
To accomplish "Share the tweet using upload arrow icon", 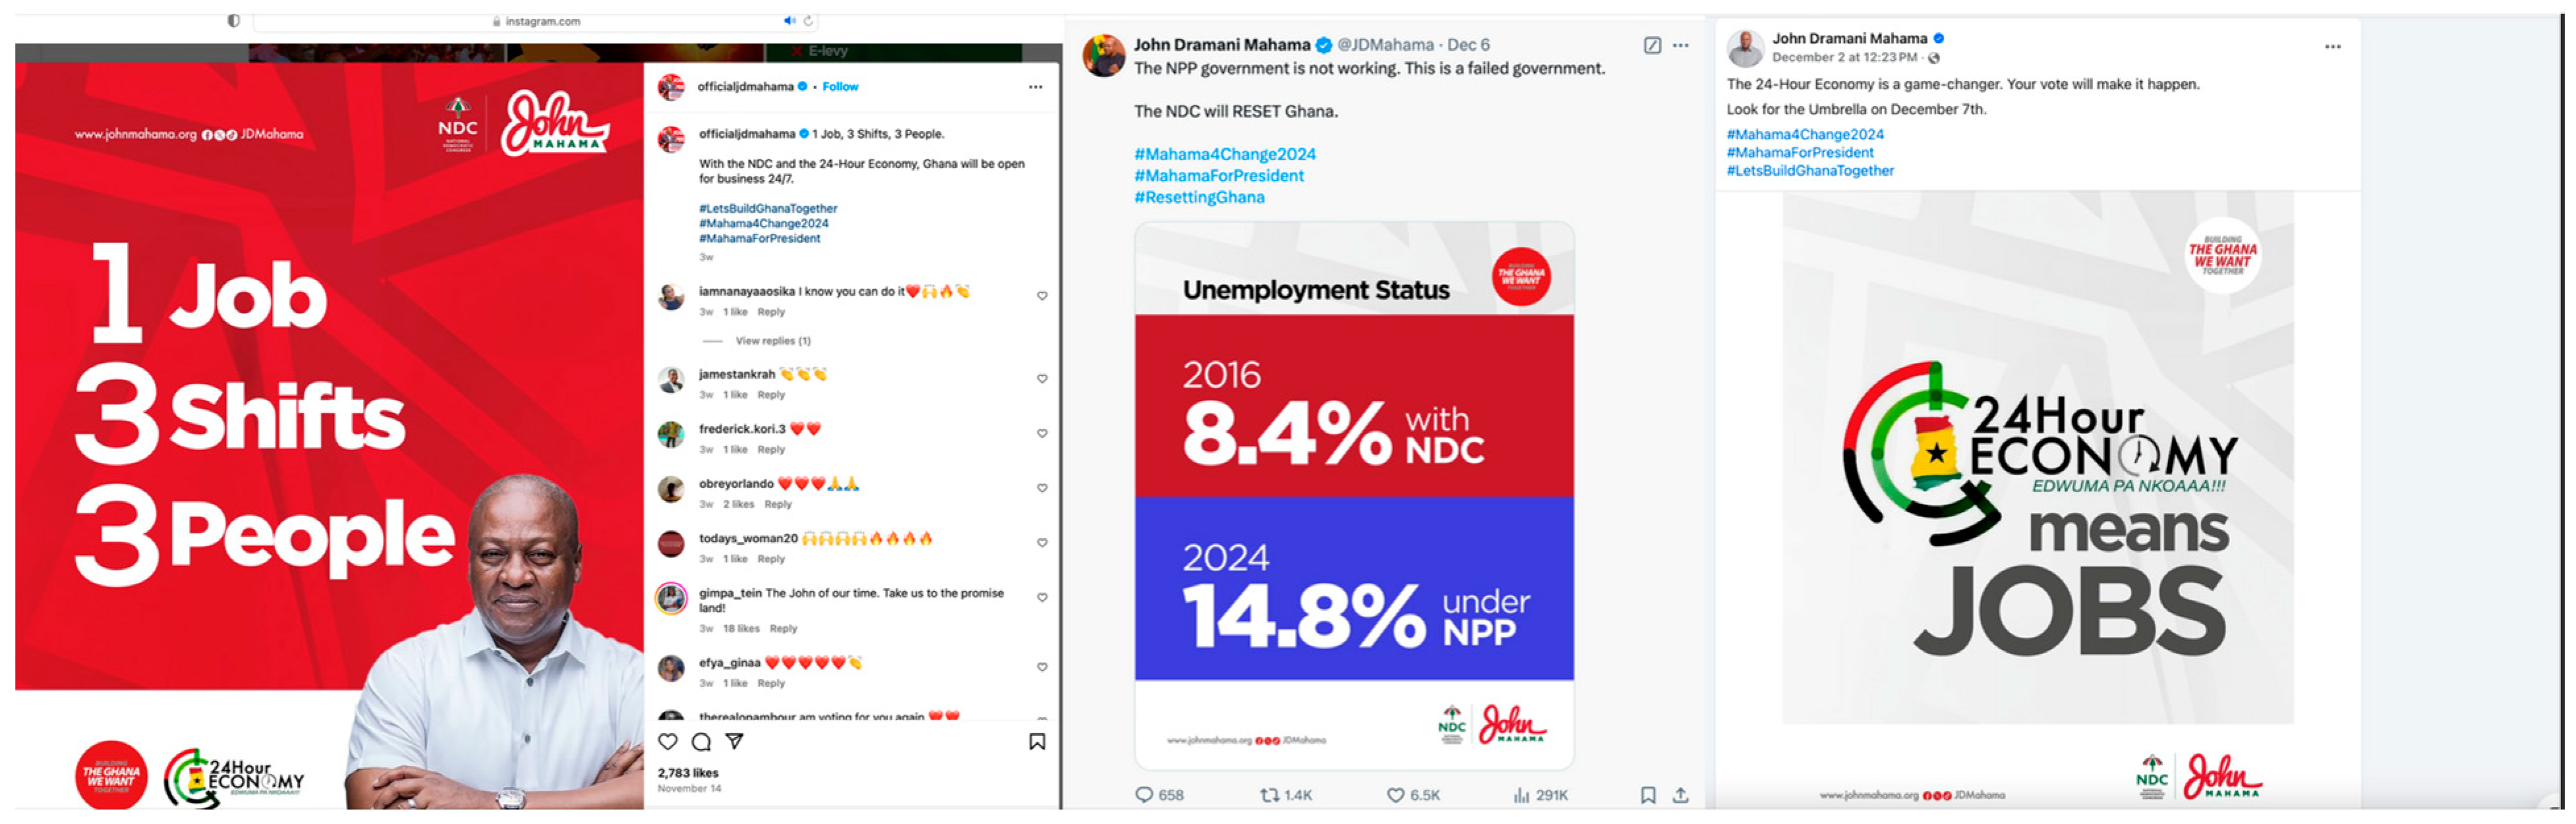I will pyautogui.click(x=1681, y=796).
